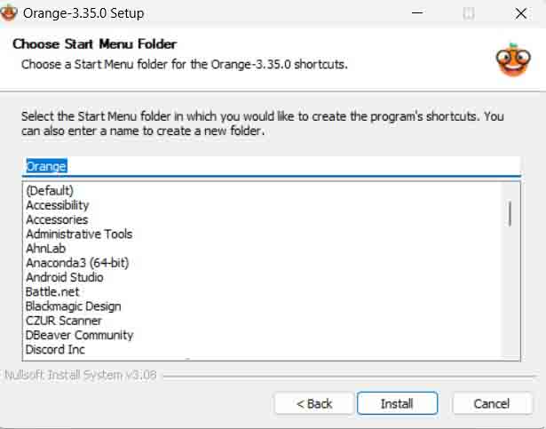
Task: Close the Orange setup window
Action: tap(521, 13)
